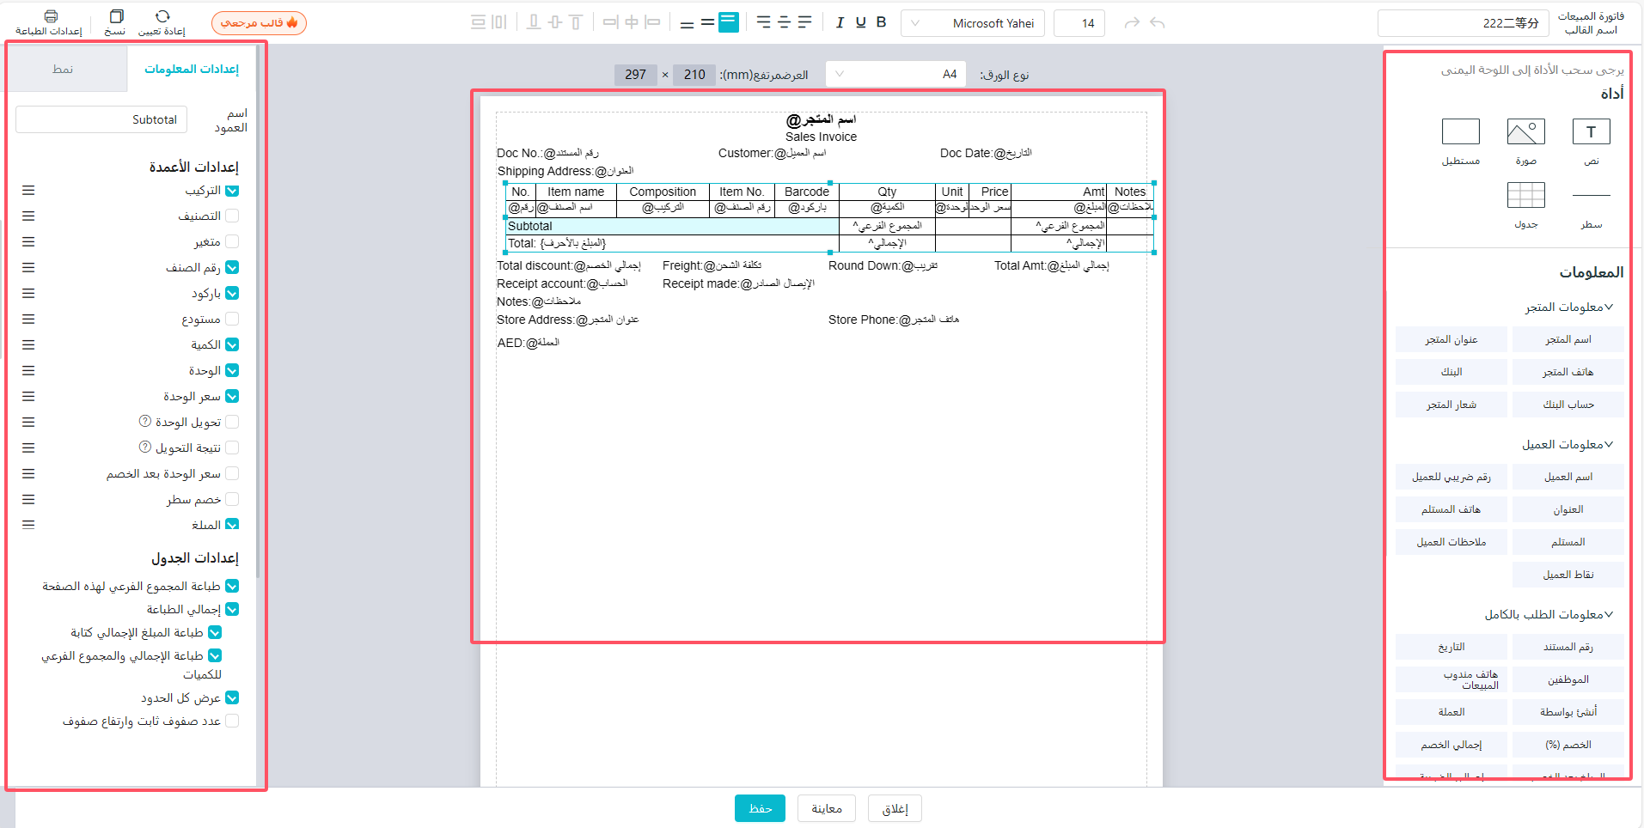Uncheck the التركيب column checkbox
1644x828 pixels.
coord(232,191)
